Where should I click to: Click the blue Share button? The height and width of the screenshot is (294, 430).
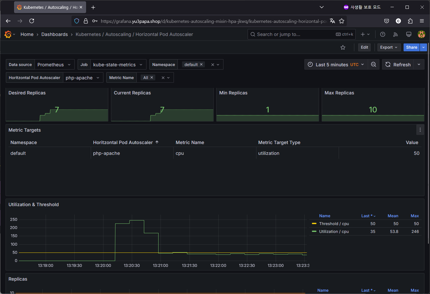[x=412, y=47]
